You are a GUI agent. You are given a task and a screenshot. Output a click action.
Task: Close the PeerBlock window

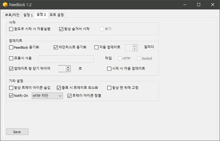point(212,5)
